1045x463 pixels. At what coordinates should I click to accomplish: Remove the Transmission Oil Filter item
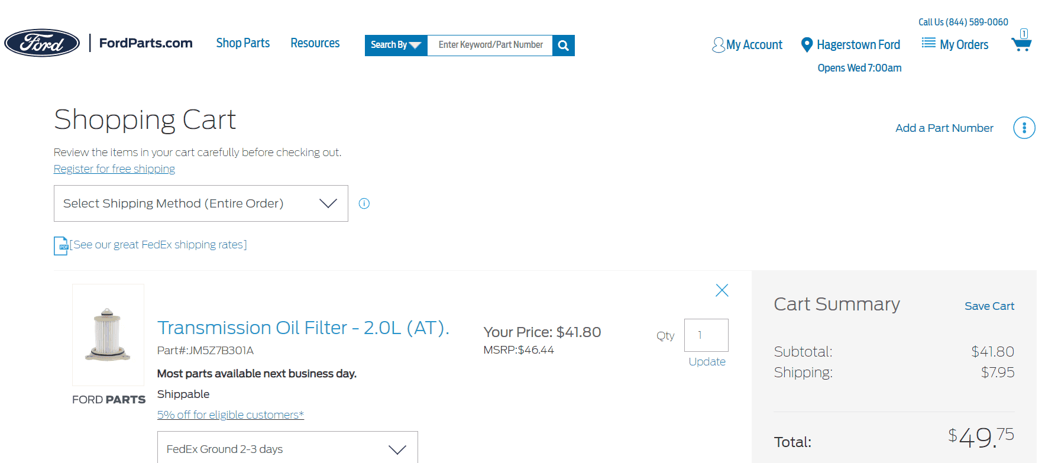click(x=722, y=290)
